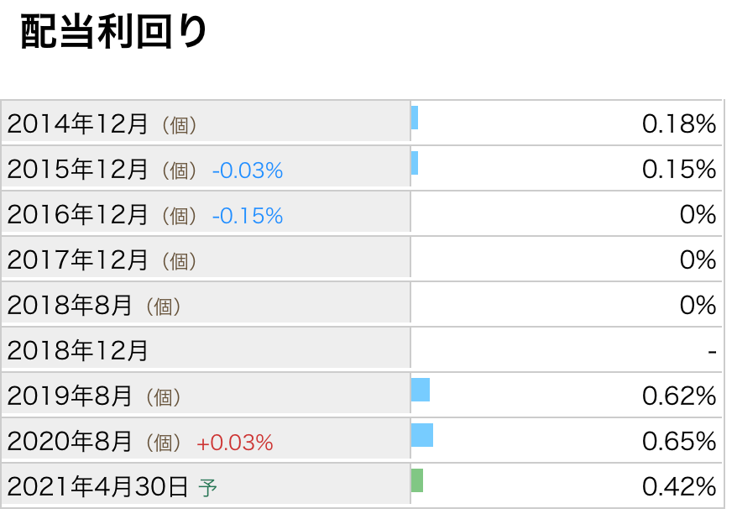The width and height of the screenshot is (737, 514).
Task: Click the green 予 forecast marker
Action: click(x=207, y=486)
